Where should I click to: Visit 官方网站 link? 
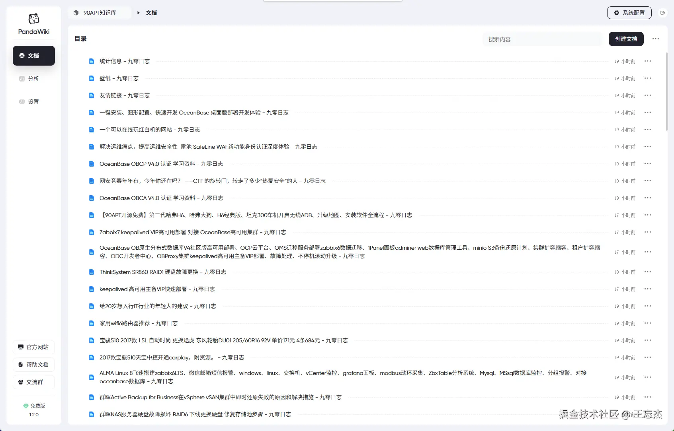coord(34,347)
